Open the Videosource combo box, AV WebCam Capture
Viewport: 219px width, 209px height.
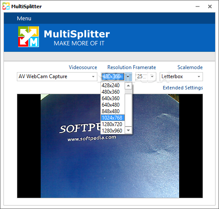coord(57,76)
